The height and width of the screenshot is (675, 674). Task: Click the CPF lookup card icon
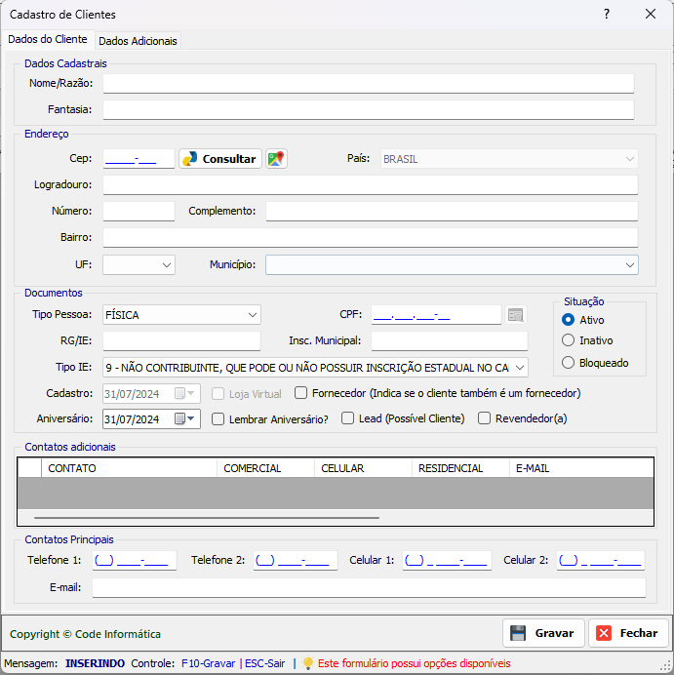[x=516, y=315]
